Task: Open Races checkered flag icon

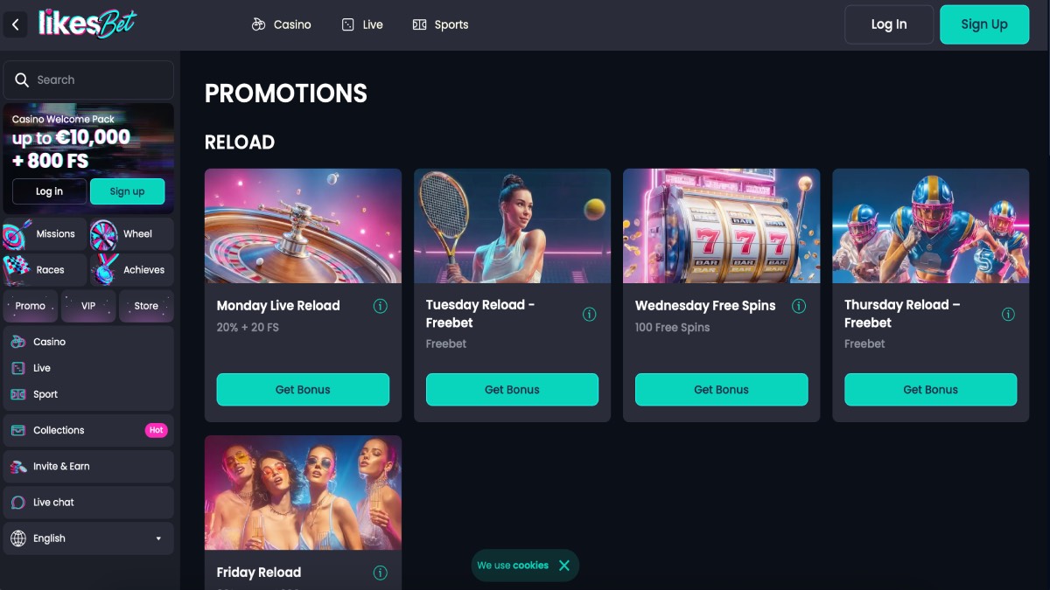Action: (17, 270)
